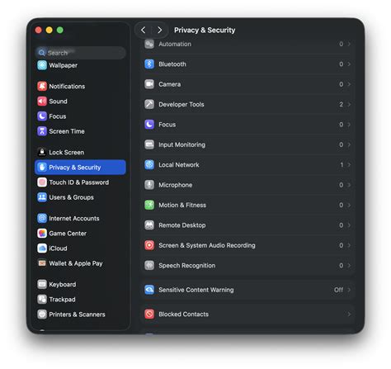Open Users & Groups label in sidebar
Image resolution: width=391 pixels, height=369 pixels.
point(71,197)
